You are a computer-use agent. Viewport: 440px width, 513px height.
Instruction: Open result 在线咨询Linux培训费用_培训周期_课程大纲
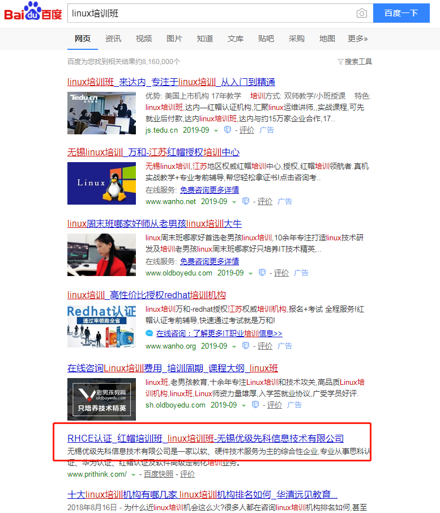pos(173,368)
